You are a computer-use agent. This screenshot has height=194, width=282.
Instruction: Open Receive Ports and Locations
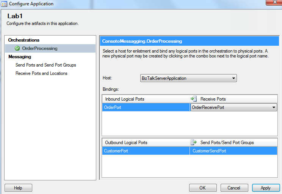tap(41, 73)
